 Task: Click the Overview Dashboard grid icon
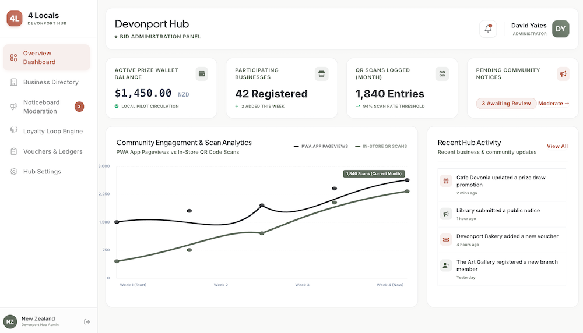(x=14, y=58)
